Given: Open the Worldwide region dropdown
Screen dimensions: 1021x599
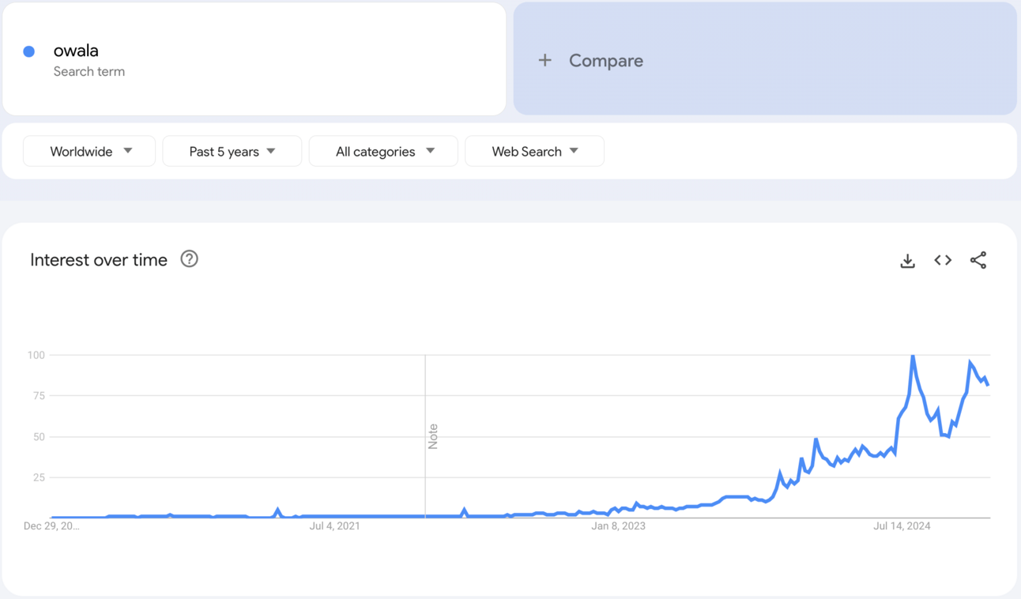Looking at the screenshot, I should click(89, 151).
